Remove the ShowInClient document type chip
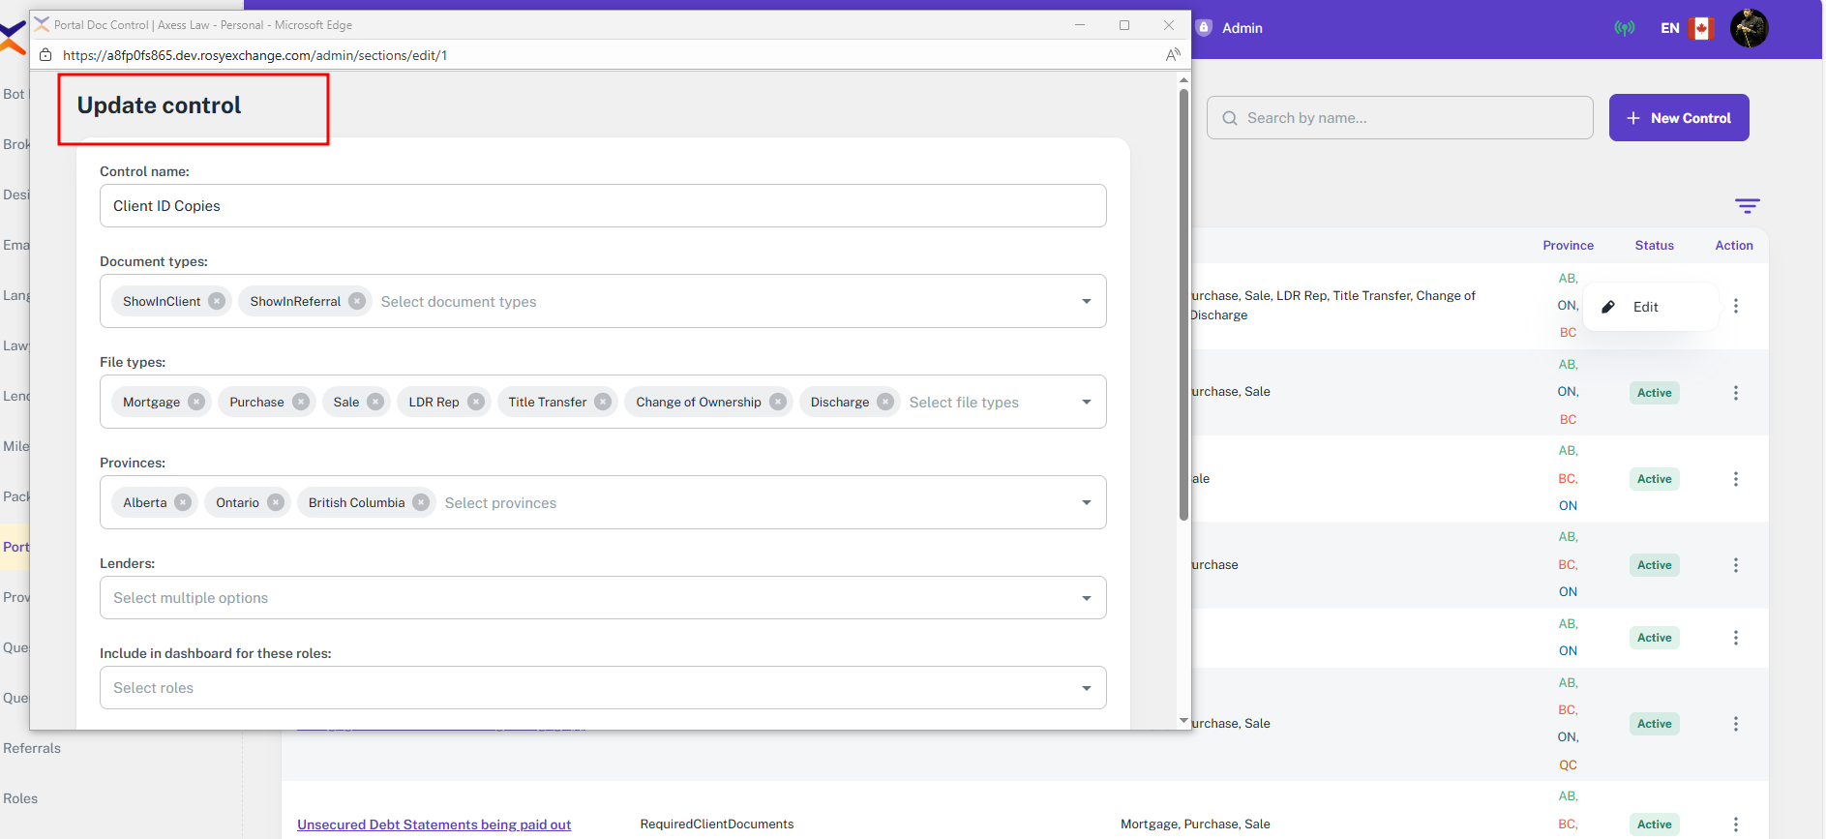Viewport: 1826px width, 839px height. pyautogui.click(x=217, y=301)
